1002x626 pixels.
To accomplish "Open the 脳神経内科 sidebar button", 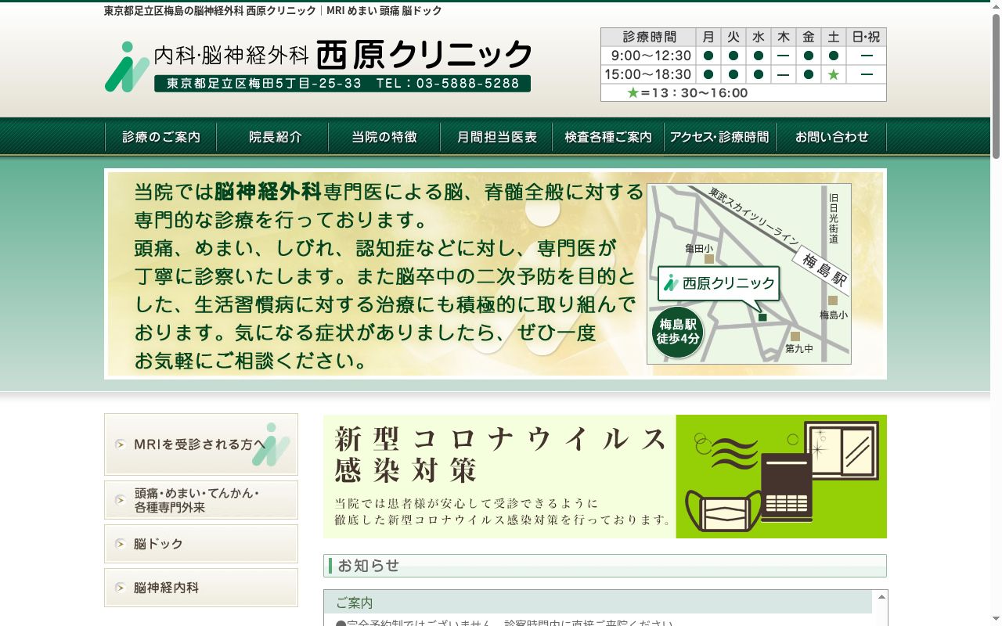I will (201, 588).
